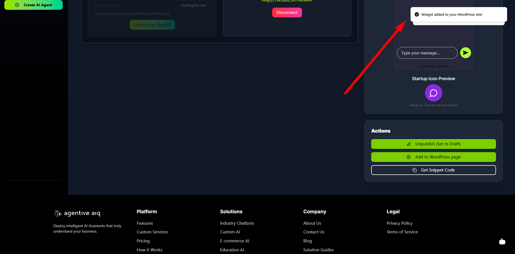The height and width of the screenshot is (254, 515).
Task: Open Industry Chatbots link
Action: click(x=237, y=223)
